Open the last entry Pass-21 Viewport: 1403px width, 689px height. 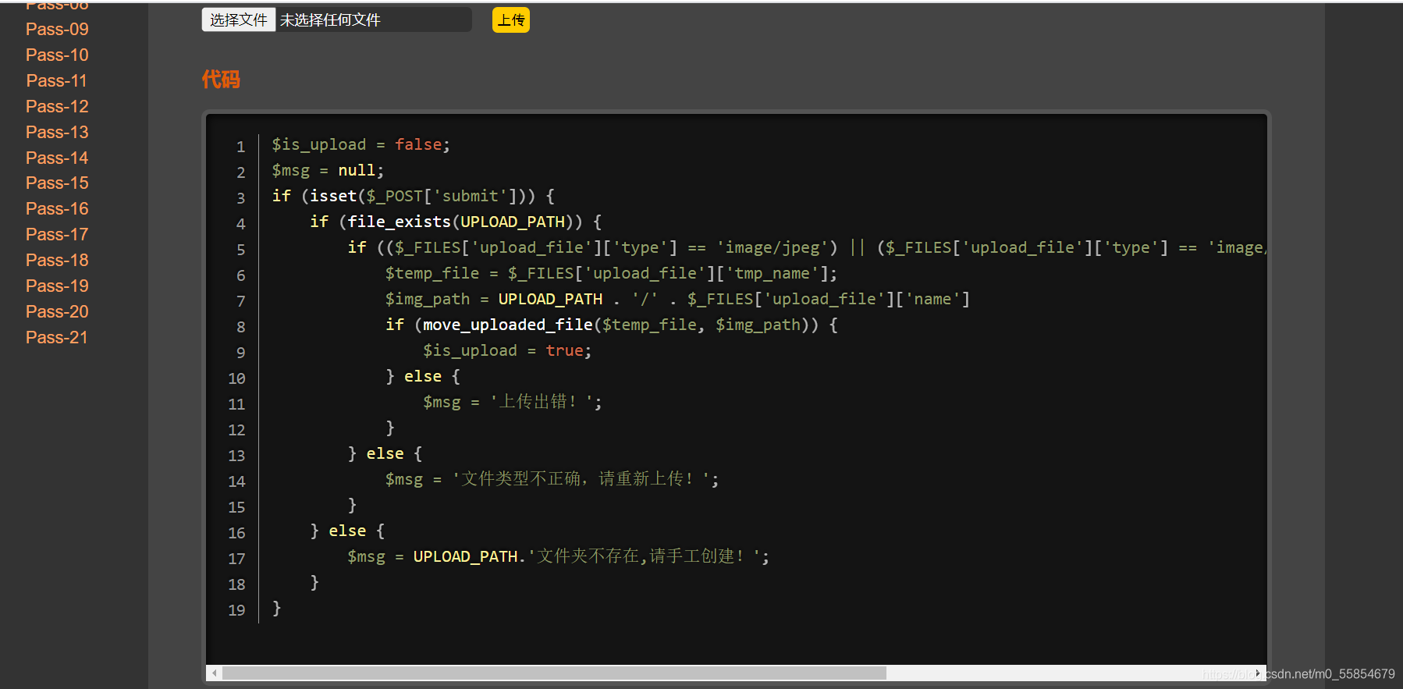[x=57, y=337]
